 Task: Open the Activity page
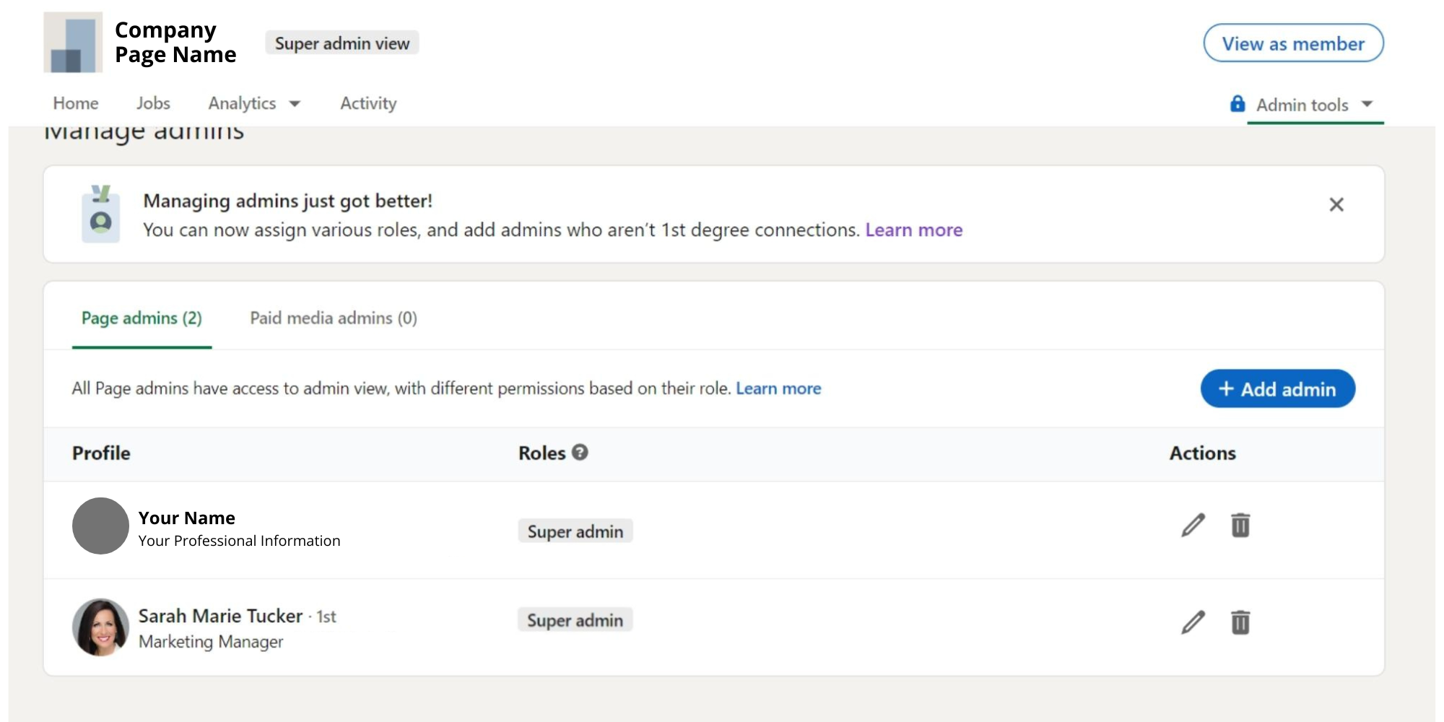[368, 104]
